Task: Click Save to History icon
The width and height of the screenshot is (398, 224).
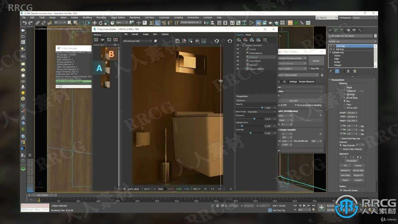Action: (x=96, y=40)
